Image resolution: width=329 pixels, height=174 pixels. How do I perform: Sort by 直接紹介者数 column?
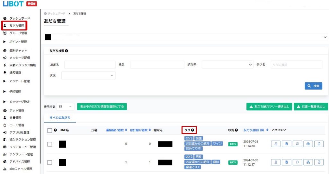pos(116,130)
